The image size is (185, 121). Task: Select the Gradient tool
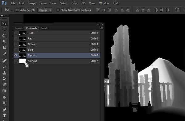[5, 91]
